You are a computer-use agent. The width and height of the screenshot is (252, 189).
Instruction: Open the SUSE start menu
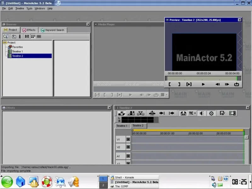coord(7,182)
